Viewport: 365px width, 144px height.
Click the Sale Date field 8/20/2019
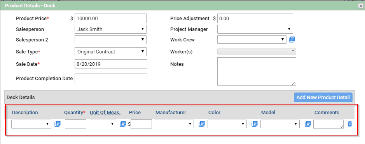[111, 64]
